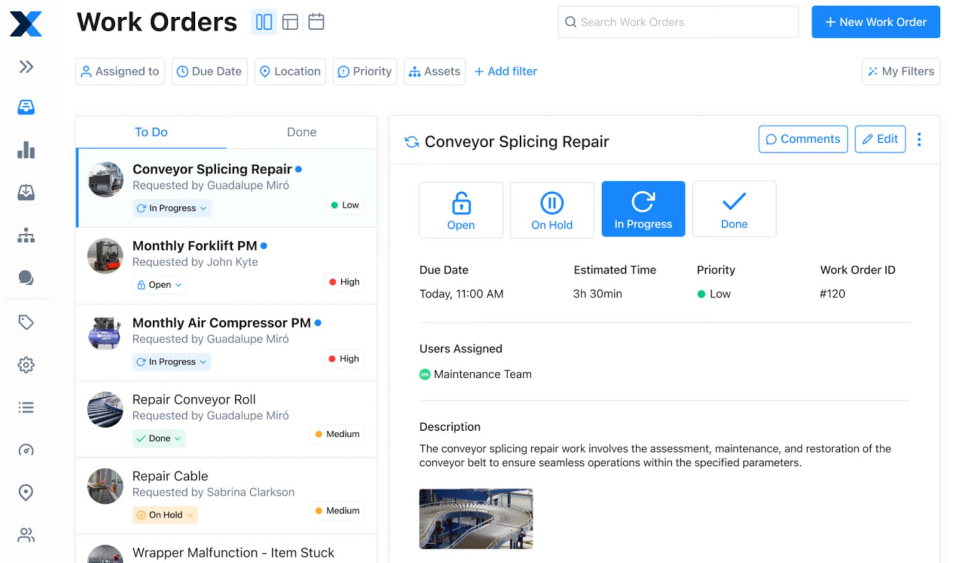The image size is (953, 563).
Task: Open the settings gear icon in sidebar
Action: pos(26,365)
